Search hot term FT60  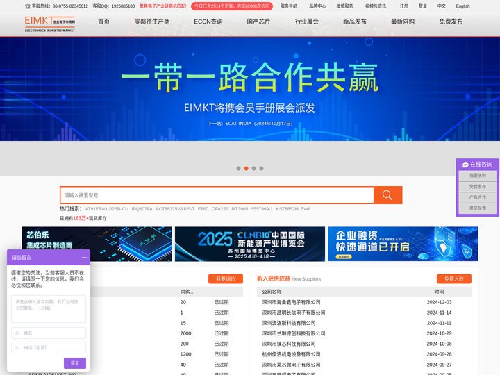[x=203, y=209]
